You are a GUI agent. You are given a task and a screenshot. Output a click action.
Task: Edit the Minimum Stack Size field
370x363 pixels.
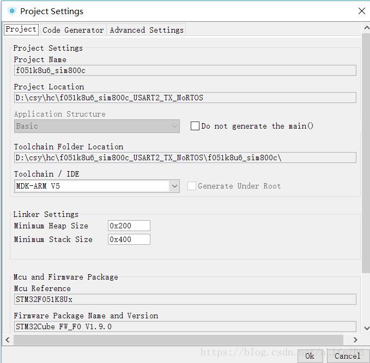(x=129, y=239)
